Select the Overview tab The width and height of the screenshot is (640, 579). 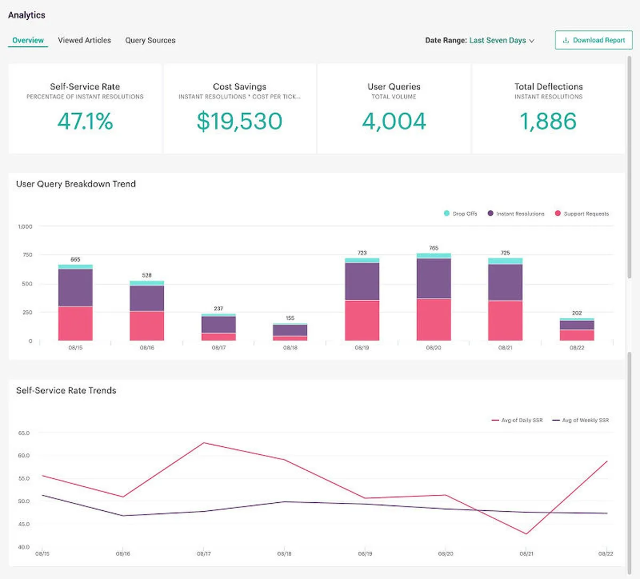[x=28, y=41]
